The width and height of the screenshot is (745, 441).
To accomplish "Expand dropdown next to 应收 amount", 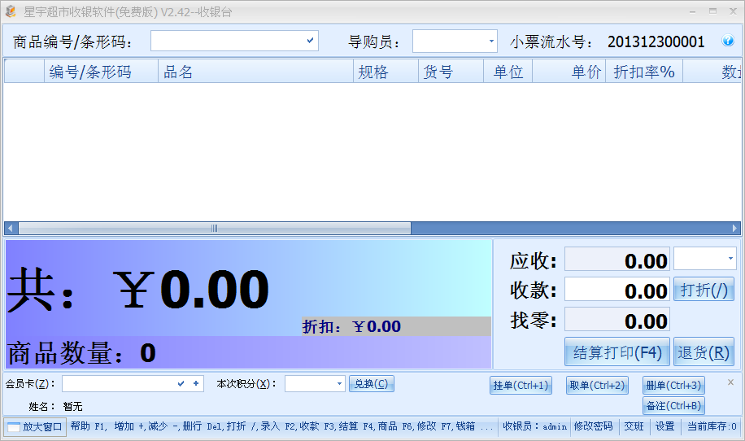I will coord(730,259).
